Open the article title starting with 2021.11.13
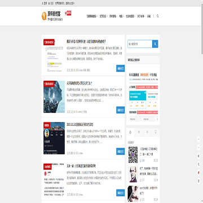 point(80,125)
